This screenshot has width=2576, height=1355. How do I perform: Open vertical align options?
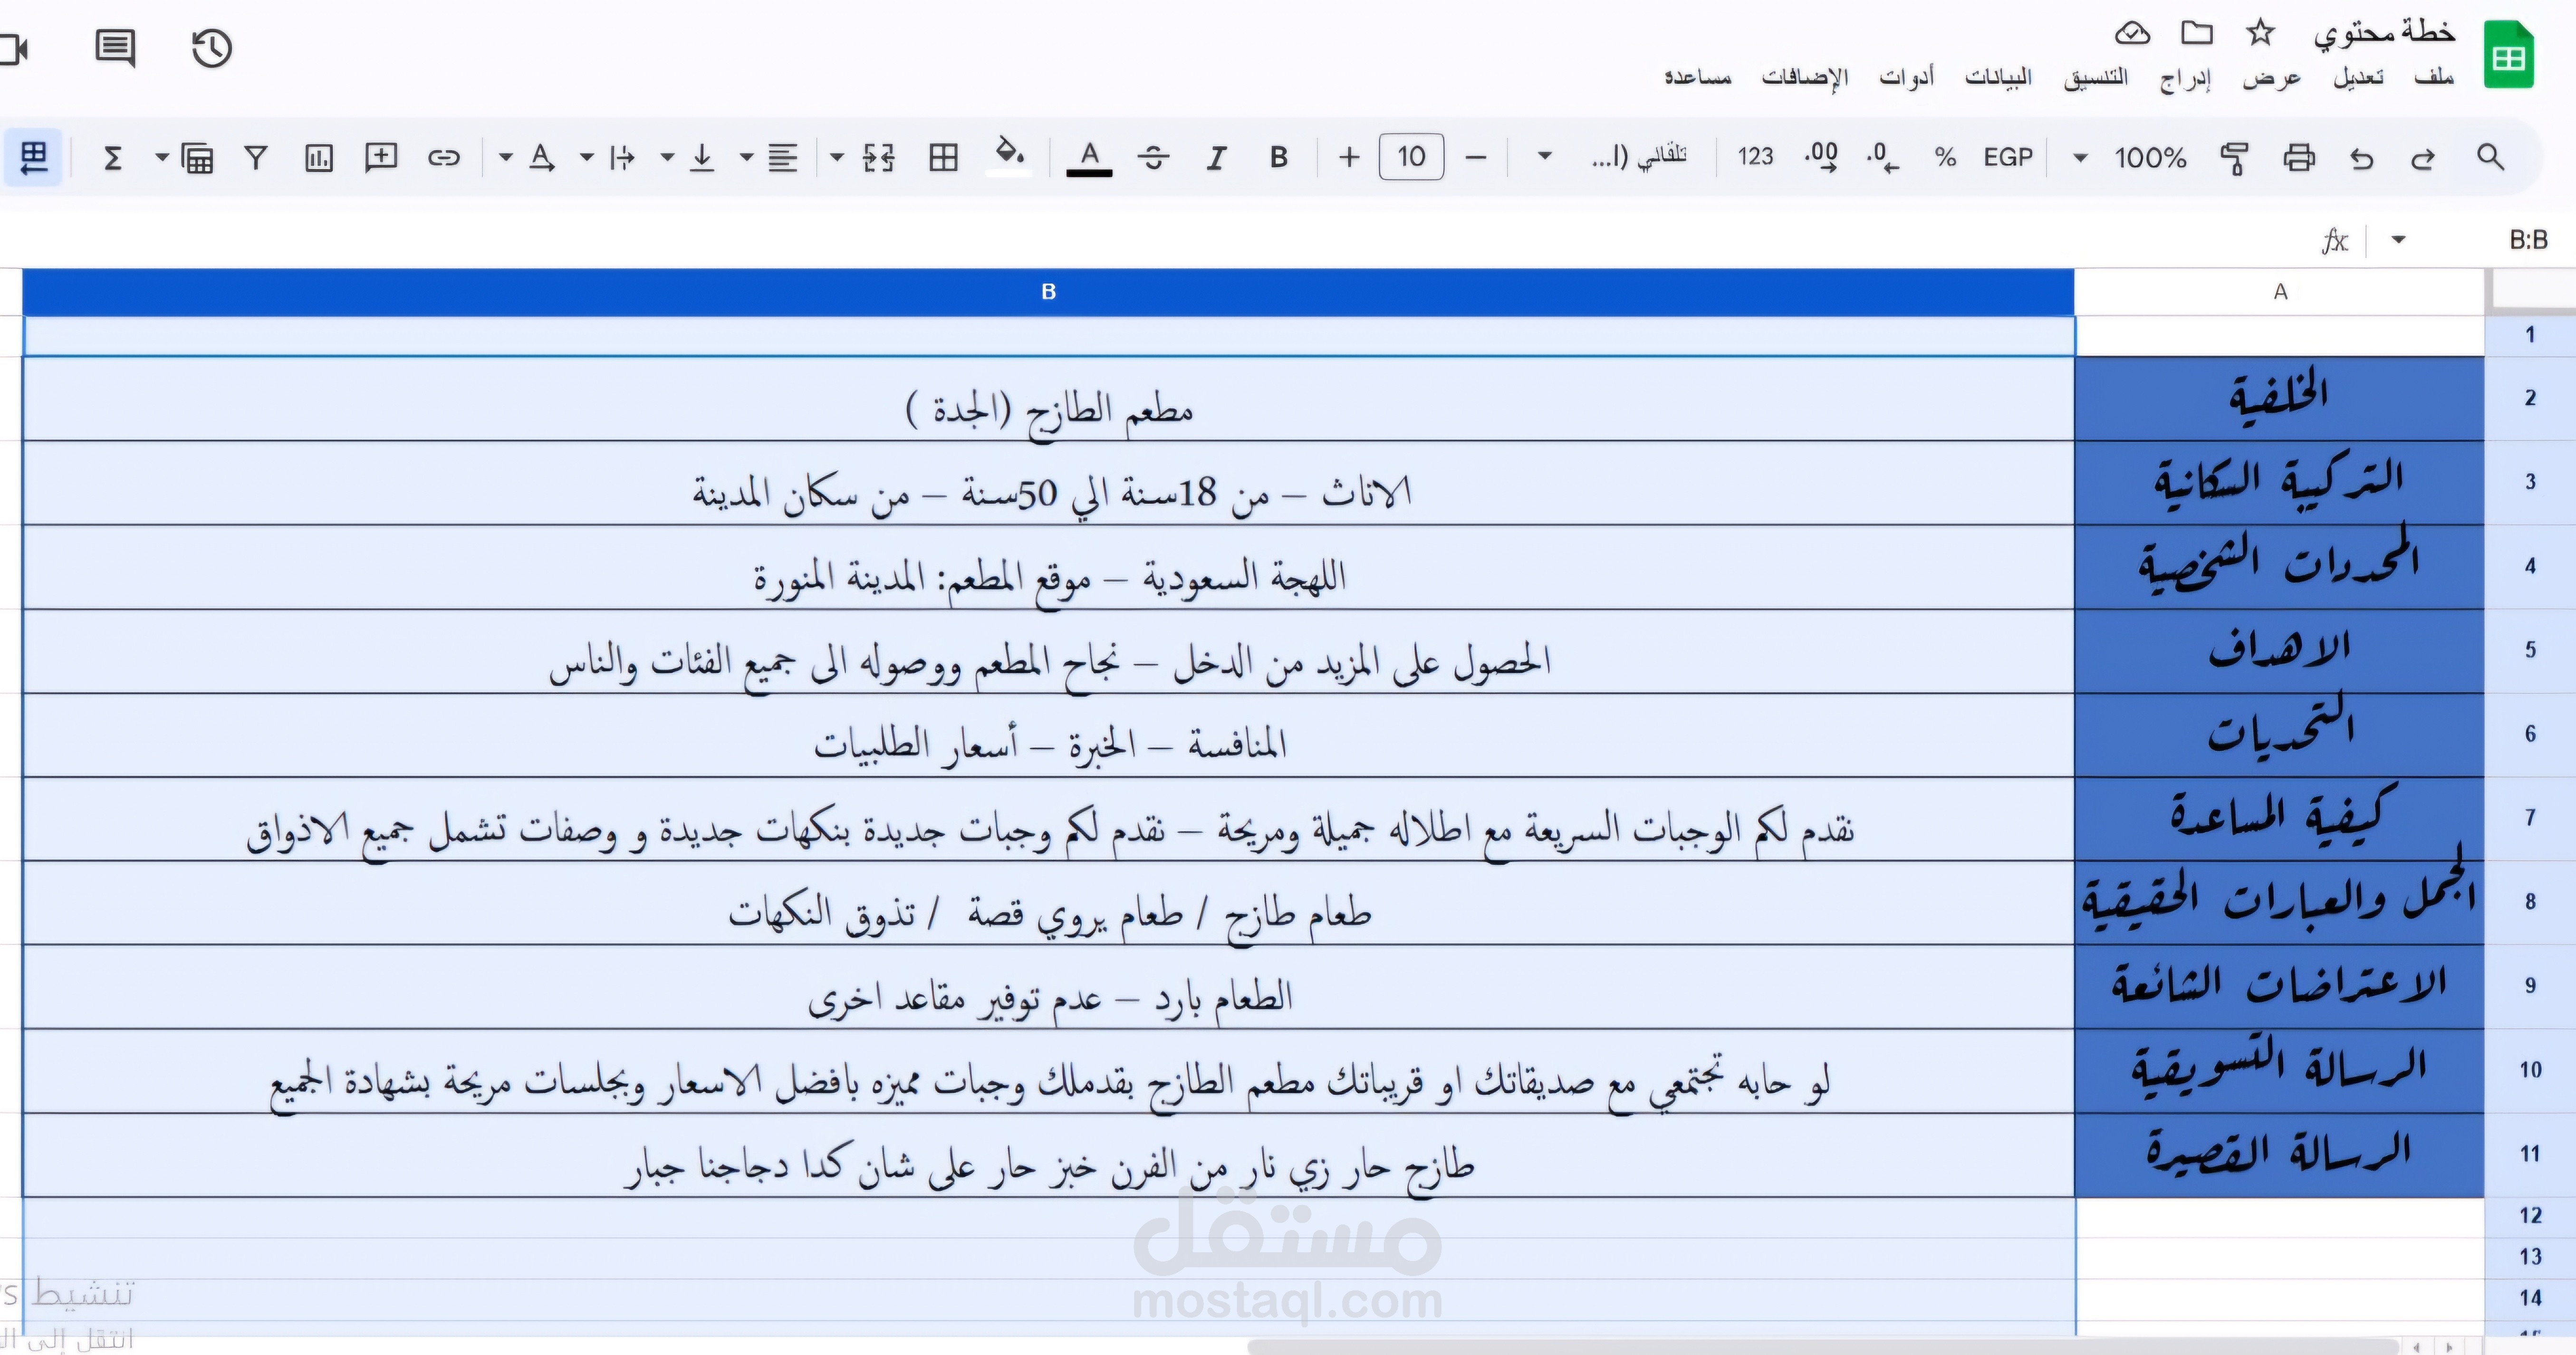pos(702,157)
